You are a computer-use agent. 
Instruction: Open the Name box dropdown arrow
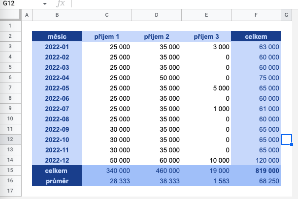(45, 3)
